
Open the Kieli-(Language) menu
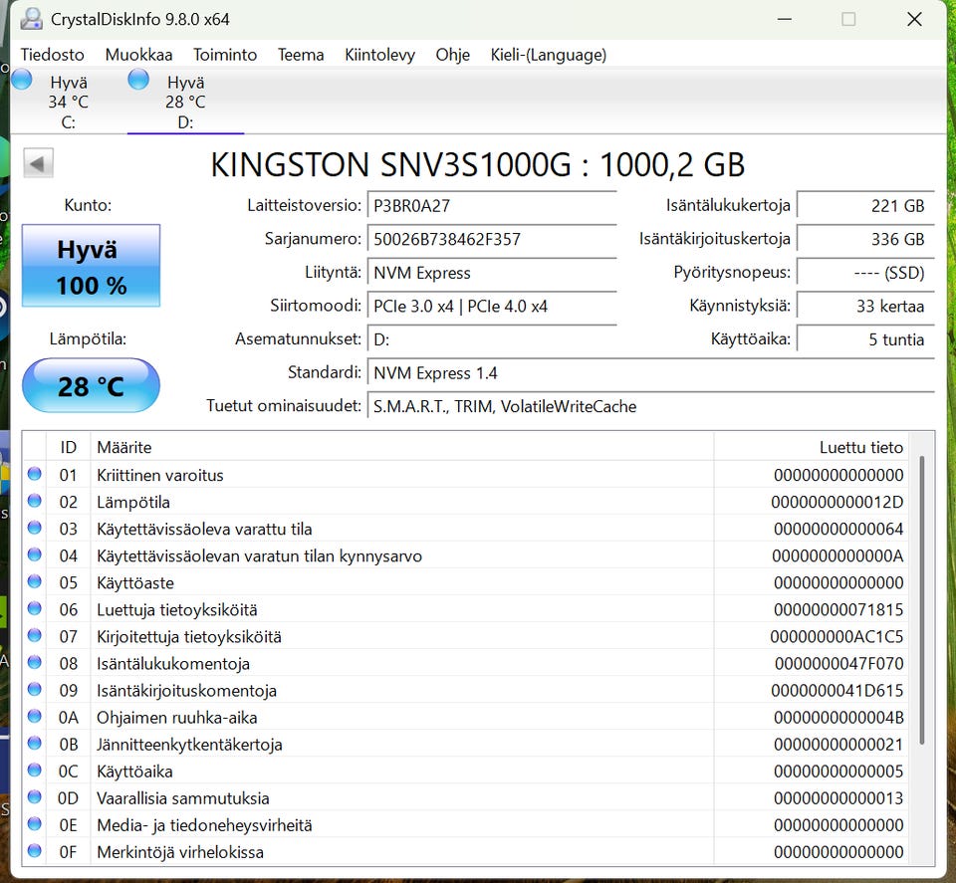coord(548,55)
